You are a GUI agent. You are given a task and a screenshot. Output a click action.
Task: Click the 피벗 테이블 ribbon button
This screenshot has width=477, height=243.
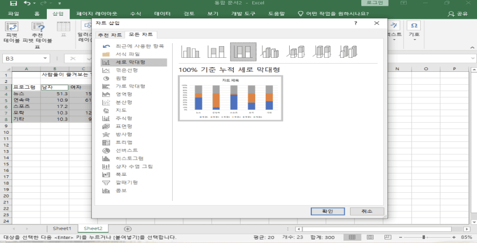(12, 33)
